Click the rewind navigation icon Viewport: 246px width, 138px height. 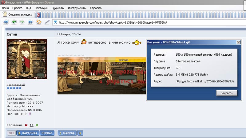pos(6,22)
